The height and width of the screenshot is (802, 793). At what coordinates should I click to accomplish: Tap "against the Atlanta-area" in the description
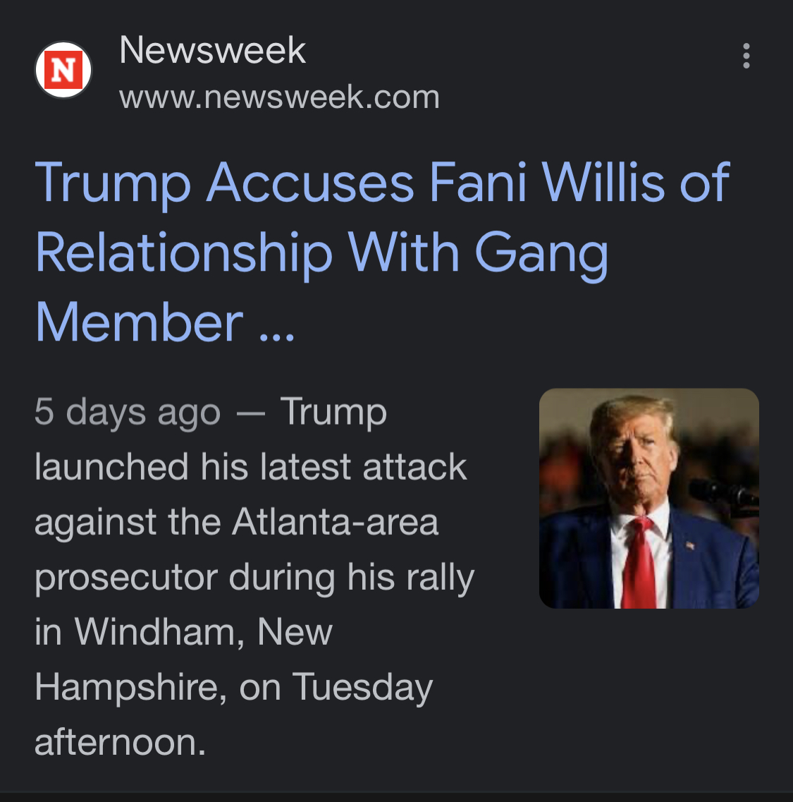pos(236,523)
